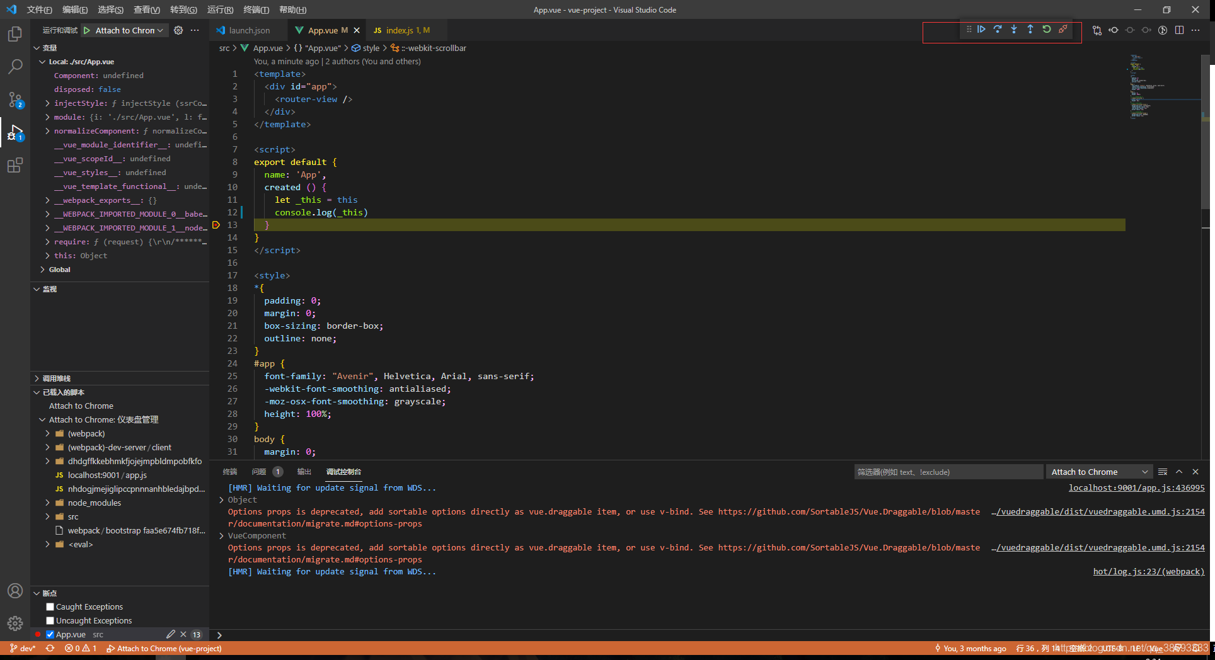Viewport: 1215px width, 660px height.
Task: Open the Source Control view showing 2 changes
Action: [15, 100]
